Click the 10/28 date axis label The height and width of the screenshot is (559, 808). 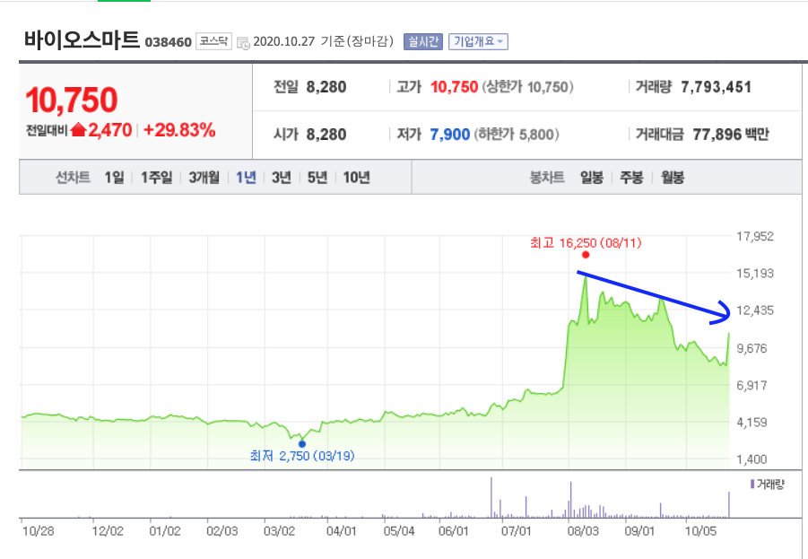pos(39,531)
